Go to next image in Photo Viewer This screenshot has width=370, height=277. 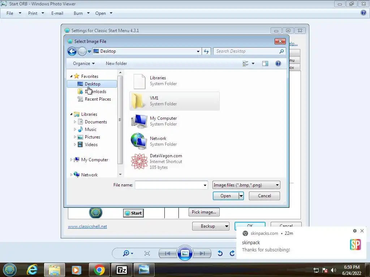(x=202, y=254)
